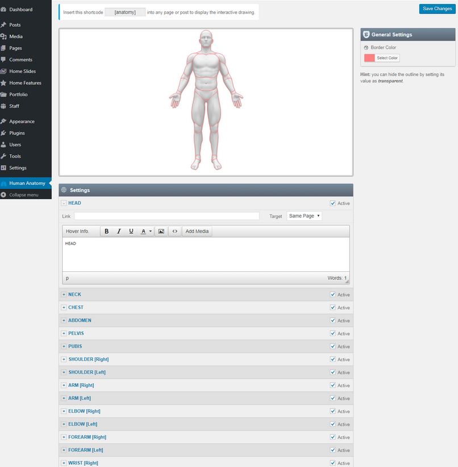
Task: Expand the NECK section
Action: click(64, 294)
